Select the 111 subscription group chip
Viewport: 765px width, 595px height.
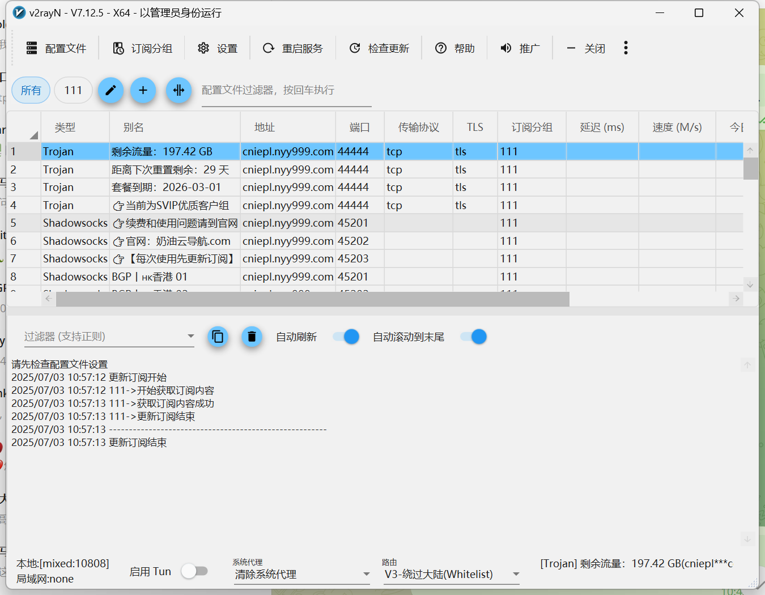pyautogui.click(x=73, y=90)
